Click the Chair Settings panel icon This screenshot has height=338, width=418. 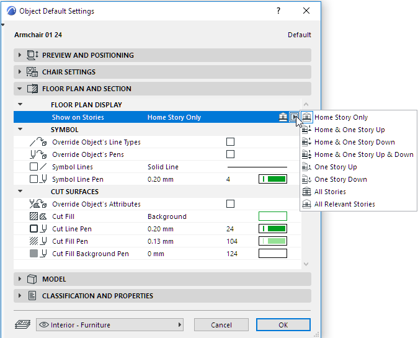[x=33, y=72]
